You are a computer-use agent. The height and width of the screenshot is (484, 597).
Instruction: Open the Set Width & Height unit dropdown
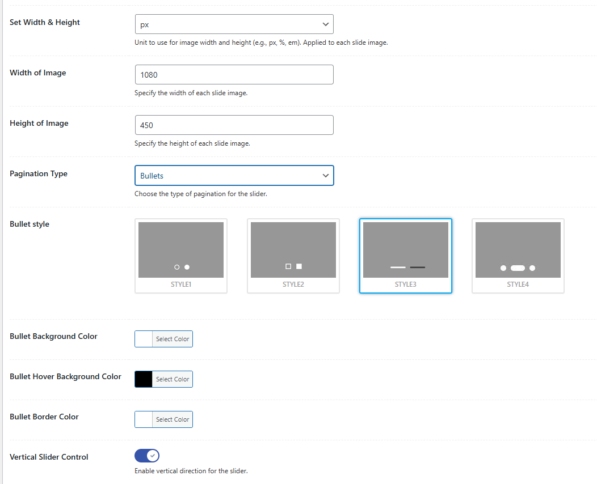pyautogui.click(x=234, y=24)
